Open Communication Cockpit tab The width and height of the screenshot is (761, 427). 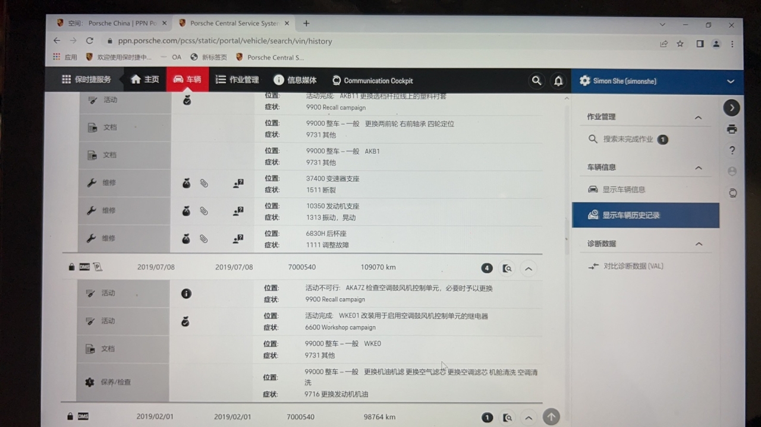[372, 81]
